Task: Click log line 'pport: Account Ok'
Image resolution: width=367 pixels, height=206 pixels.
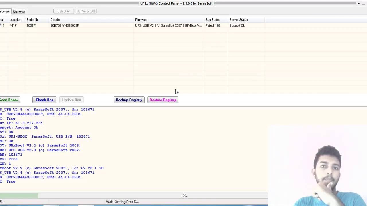Action: 19,128
